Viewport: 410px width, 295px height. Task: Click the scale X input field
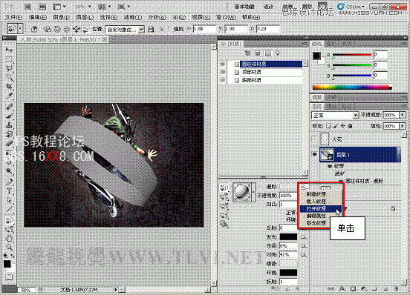tap(204, 29)
